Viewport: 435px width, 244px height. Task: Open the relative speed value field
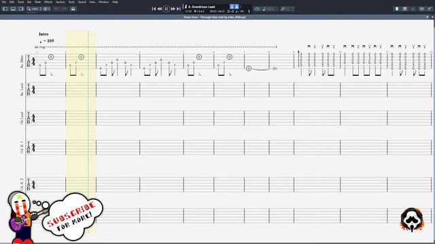[273, 9]
